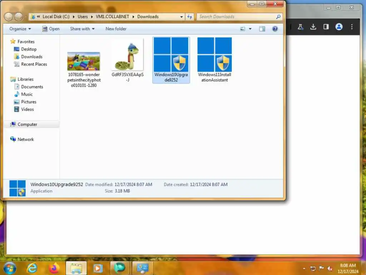Toggle the preview pane
This screenshot has height=275, width=366.
(x=262, y=29)
